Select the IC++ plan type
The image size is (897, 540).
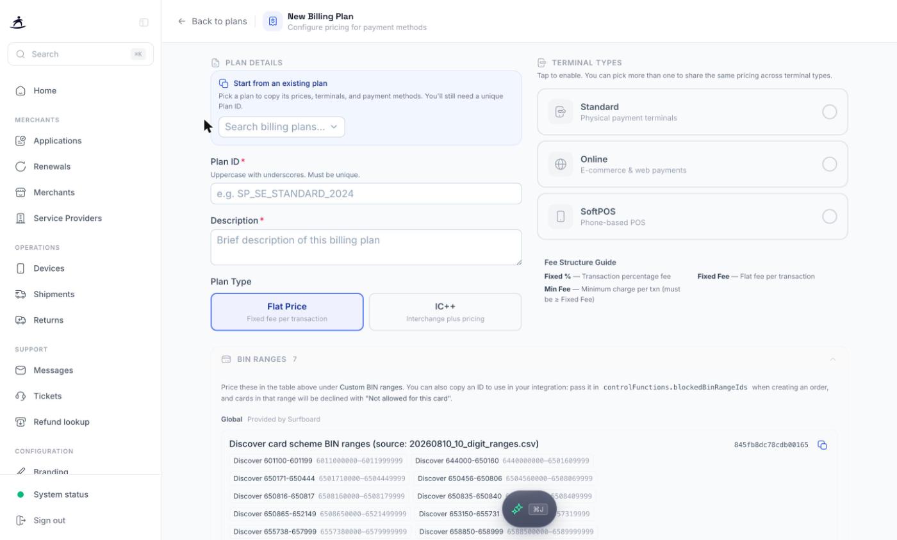click(445, 312)
